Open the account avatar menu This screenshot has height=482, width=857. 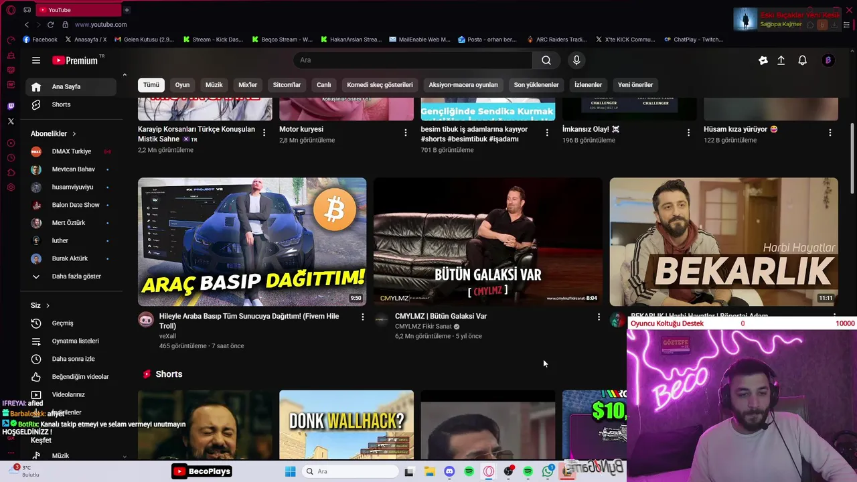pyautogui.click(x=828, y=60)
